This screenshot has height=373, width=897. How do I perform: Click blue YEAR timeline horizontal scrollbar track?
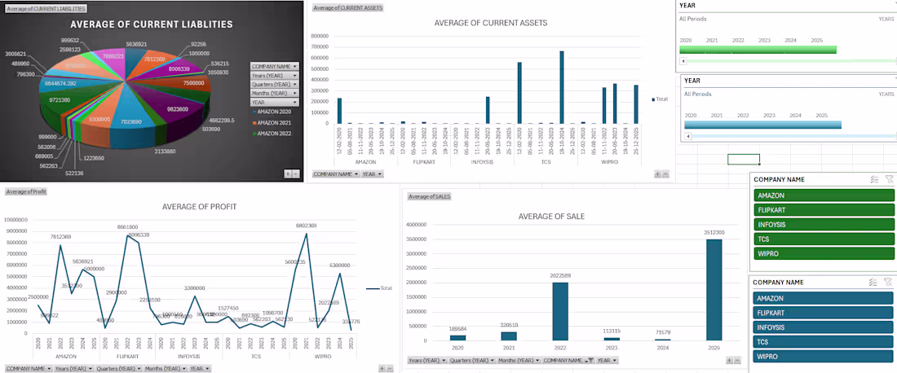pos(794,136)
